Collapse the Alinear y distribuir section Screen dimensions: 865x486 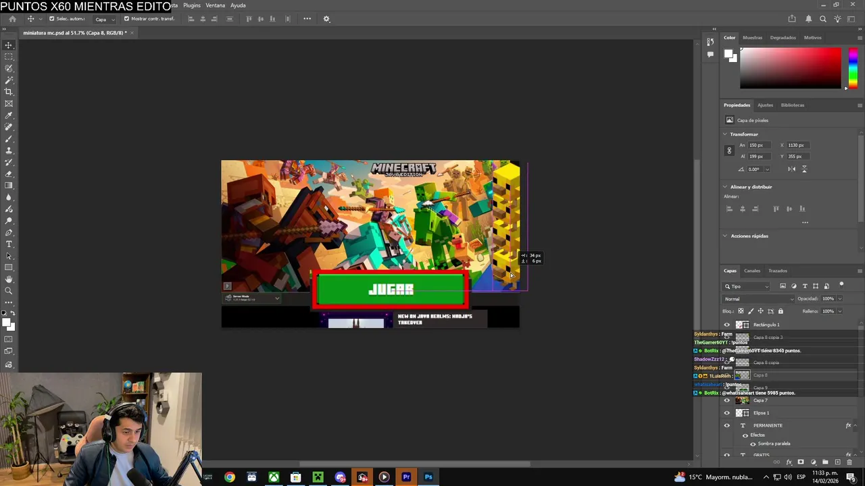pos(725,187)
